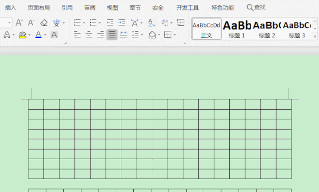Open the 安全 tab
The width and height of the screenshot is (319, 192).
tap(158, 7)
